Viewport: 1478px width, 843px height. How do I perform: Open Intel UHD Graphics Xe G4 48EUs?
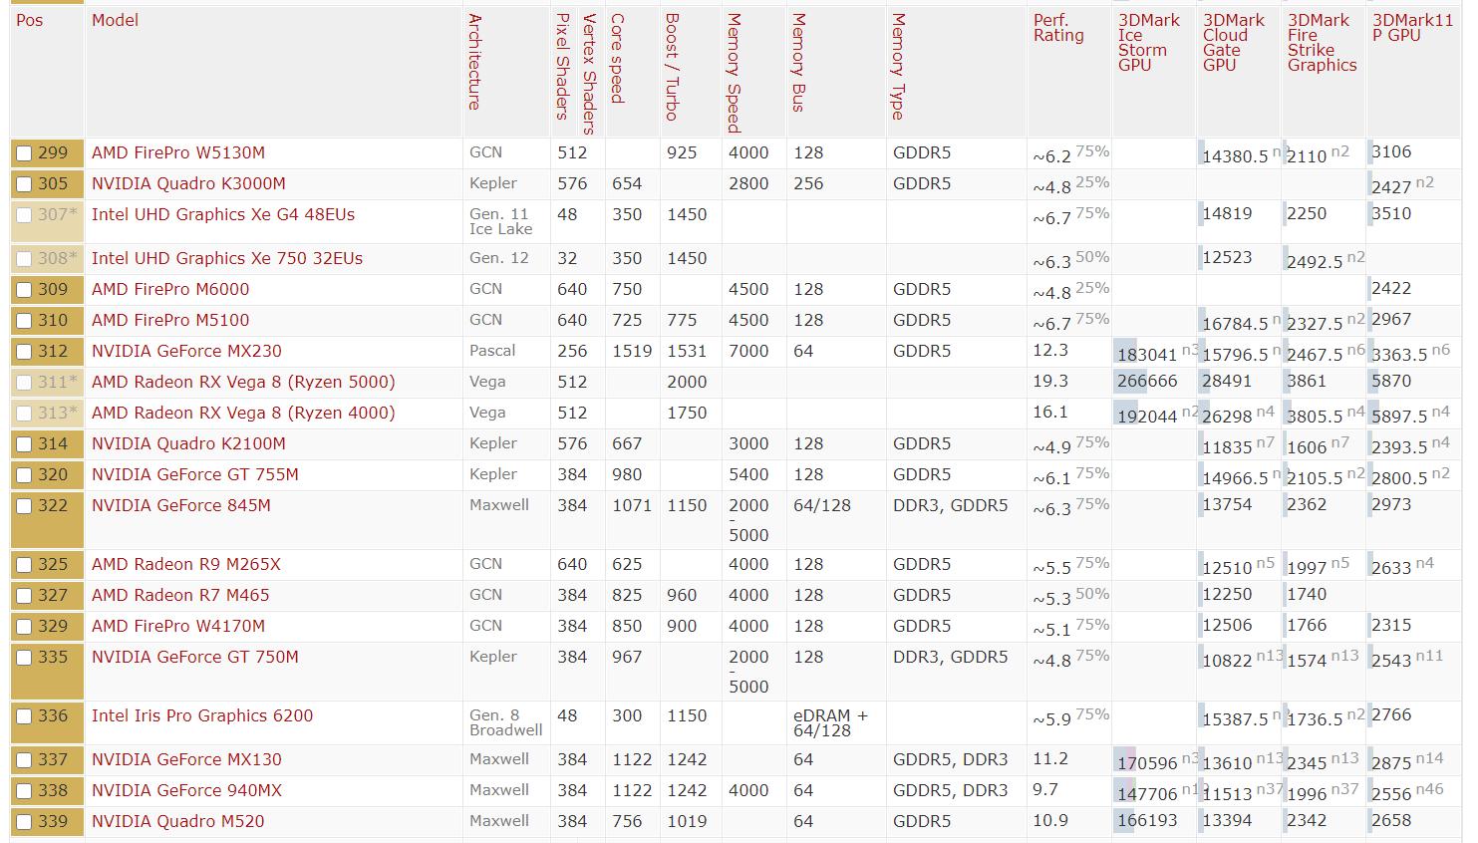click(x=223, y=214)
